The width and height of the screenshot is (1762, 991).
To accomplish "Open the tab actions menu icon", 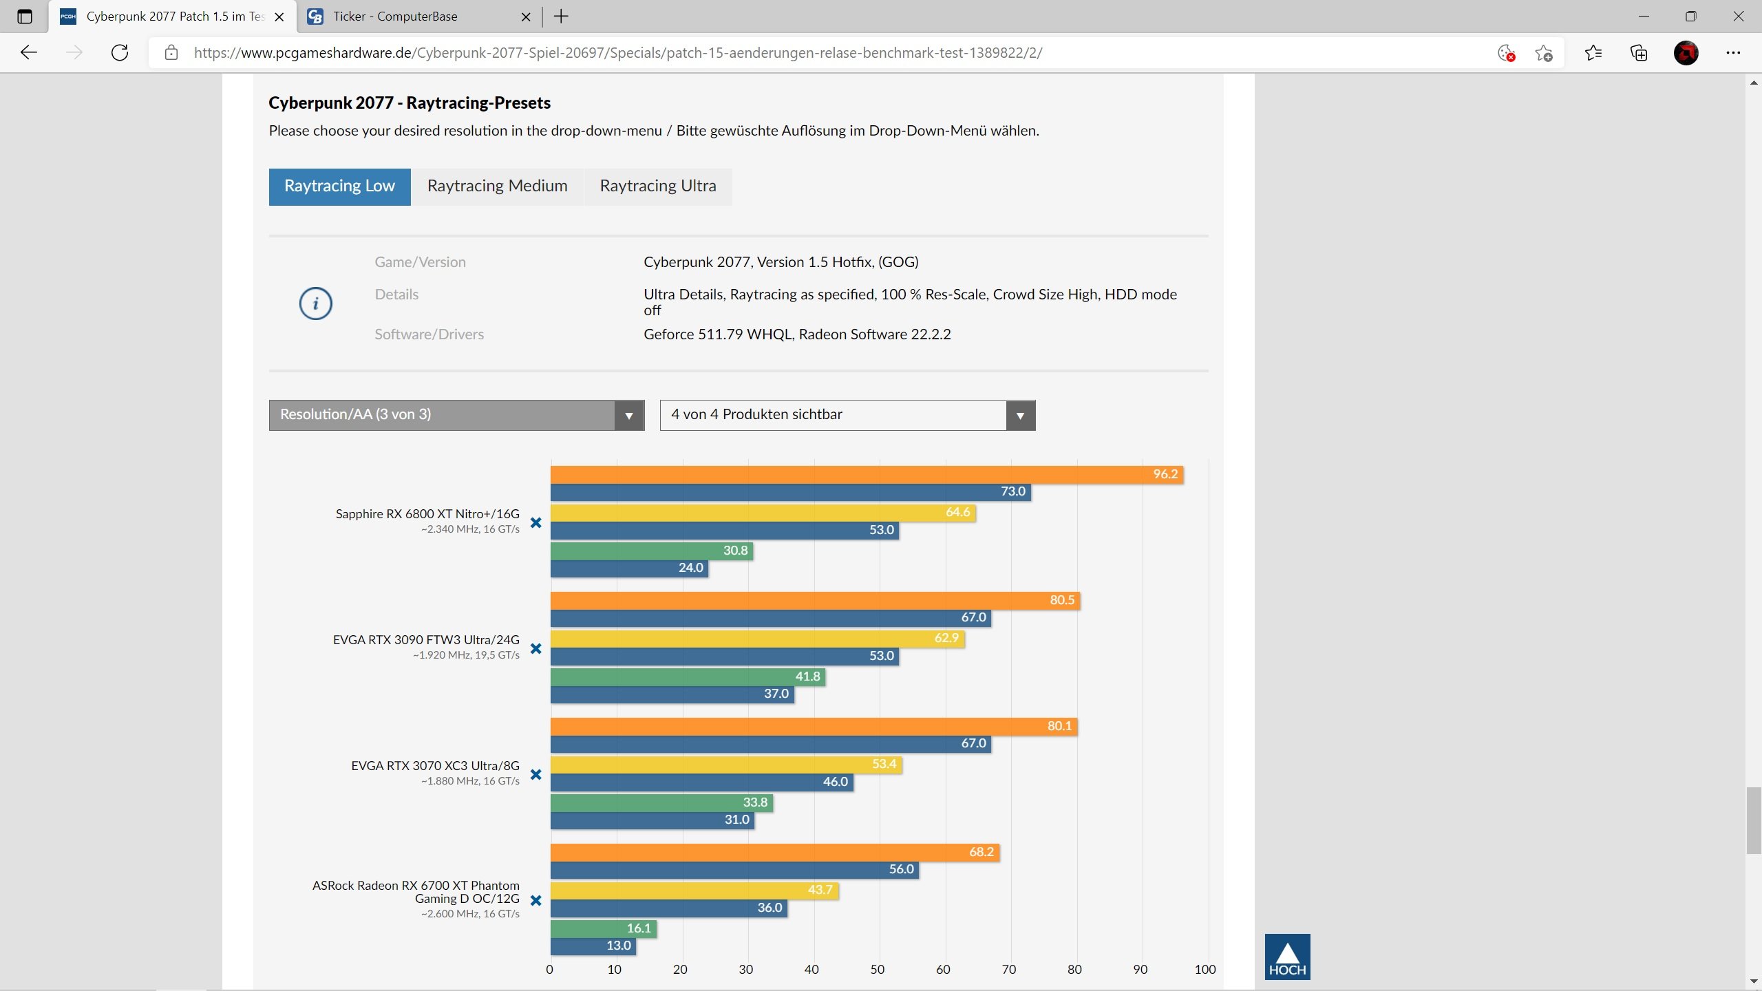I will click(25, 17).
